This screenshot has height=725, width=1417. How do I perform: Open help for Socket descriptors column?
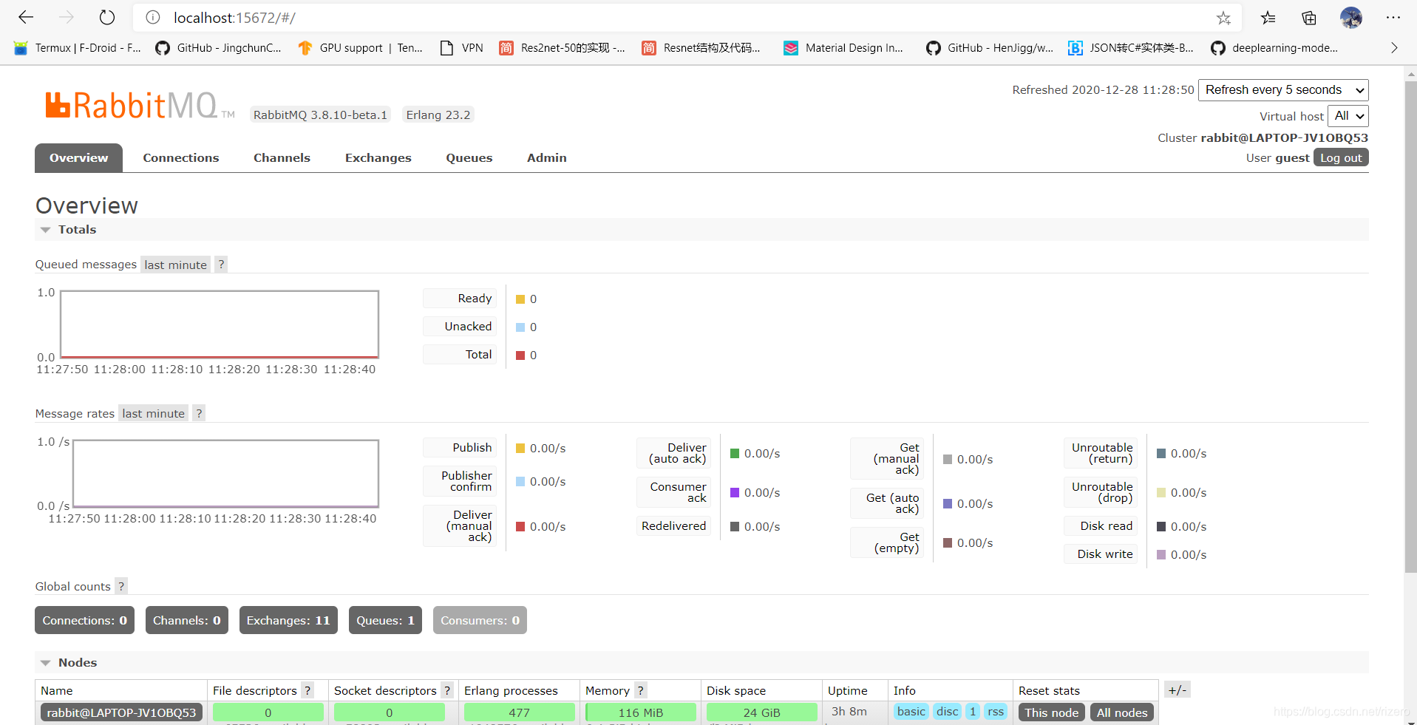coord(447,690)
